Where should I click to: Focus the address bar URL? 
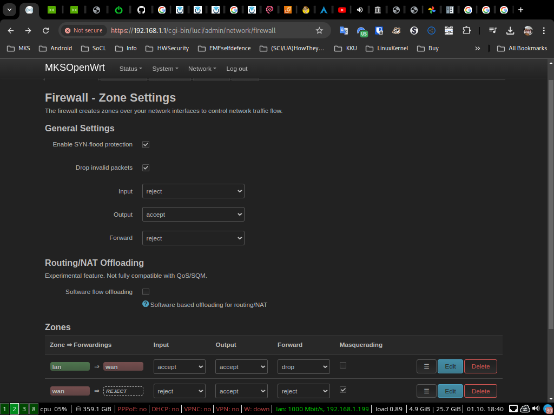[x=193, y=31]
